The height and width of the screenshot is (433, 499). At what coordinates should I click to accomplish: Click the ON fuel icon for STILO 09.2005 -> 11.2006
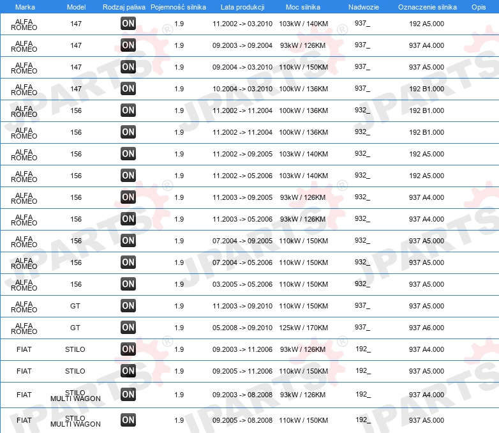click(128, 370)
